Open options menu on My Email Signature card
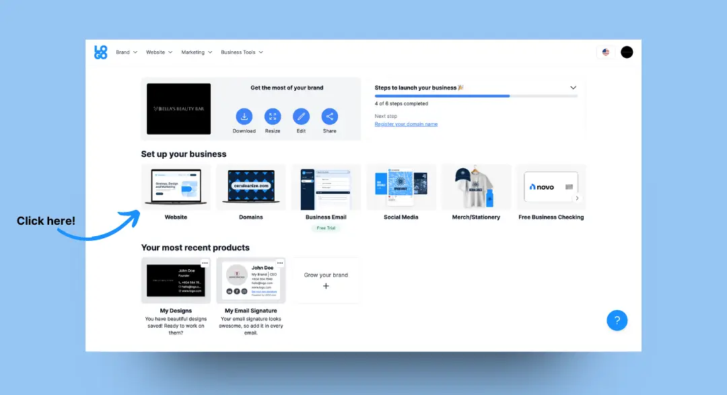Screen dimensions: 727x395 coord(279,262)
